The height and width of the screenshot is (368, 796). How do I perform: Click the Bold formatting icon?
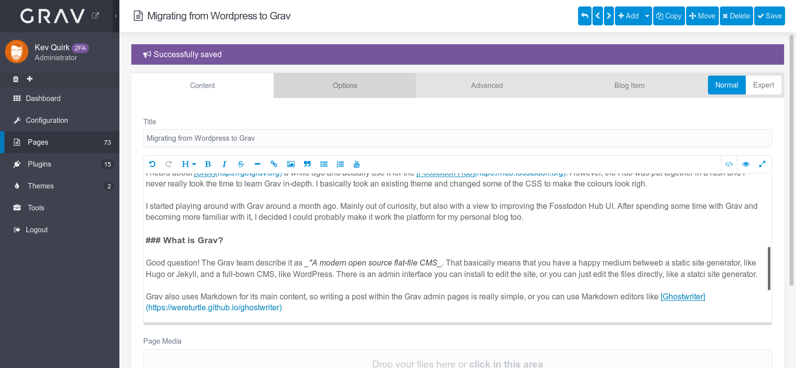click(208, 164)
